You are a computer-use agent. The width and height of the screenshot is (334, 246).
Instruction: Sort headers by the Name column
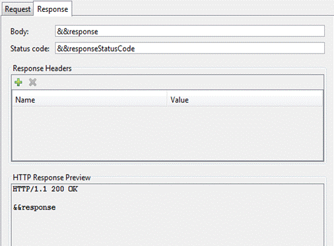(x=90, y=100)
